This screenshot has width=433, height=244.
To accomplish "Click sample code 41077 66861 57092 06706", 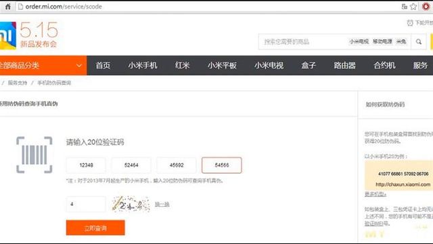I will [x=403, y=174].
